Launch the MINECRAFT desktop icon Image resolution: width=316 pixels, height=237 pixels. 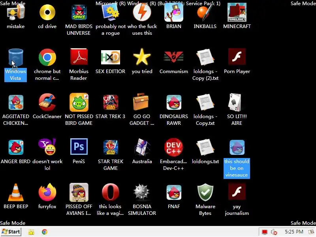point(237,13)
